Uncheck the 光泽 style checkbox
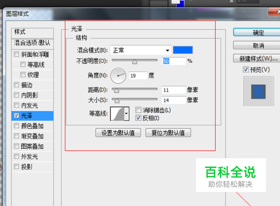Viewport: 280px width, 206px height. click(x=16, y=116)
